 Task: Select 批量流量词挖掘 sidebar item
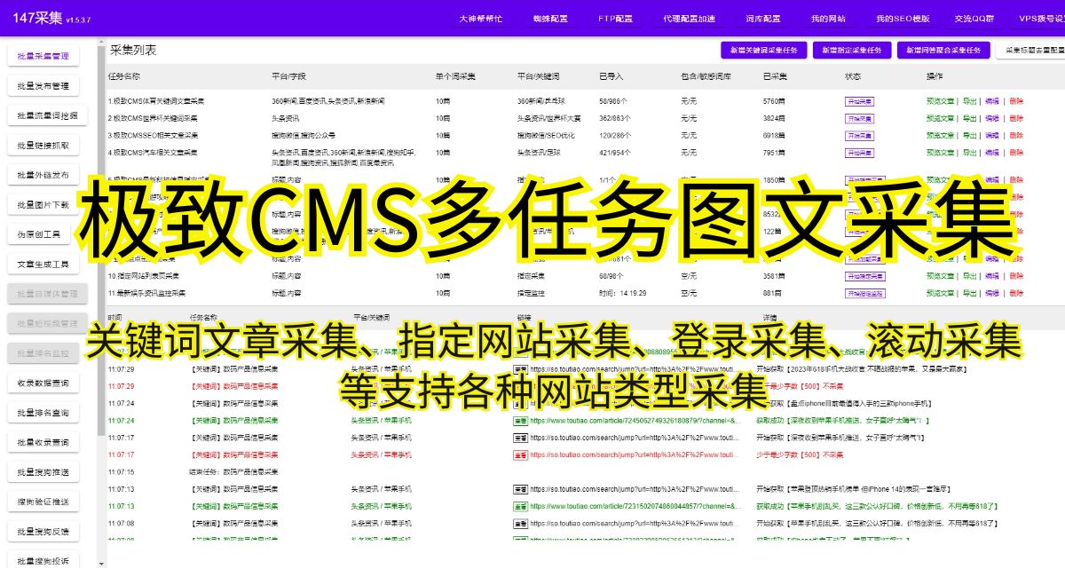pyautogui.click(x=50, y=115)
